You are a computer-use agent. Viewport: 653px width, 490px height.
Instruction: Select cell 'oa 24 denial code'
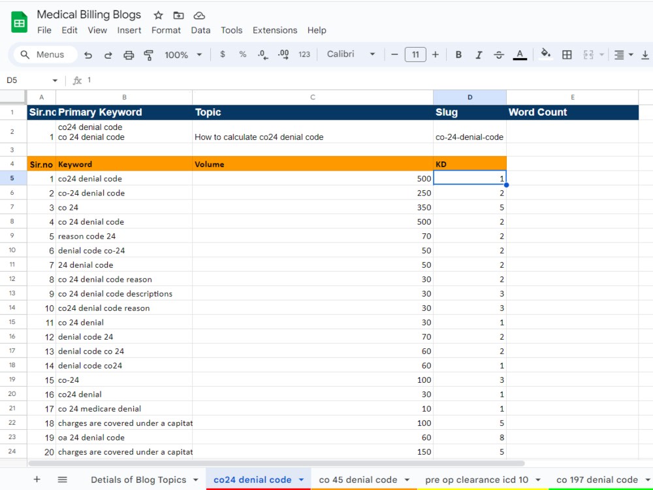pos(124,437)
